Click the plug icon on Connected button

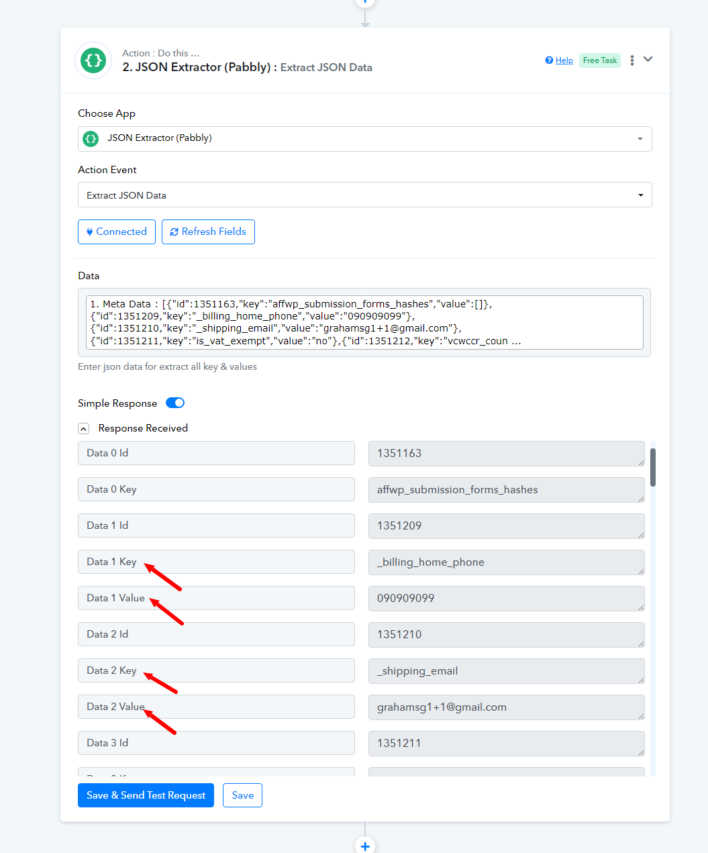(89, 232)
